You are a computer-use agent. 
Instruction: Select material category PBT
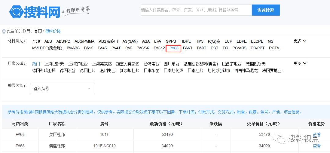[215, 48]
